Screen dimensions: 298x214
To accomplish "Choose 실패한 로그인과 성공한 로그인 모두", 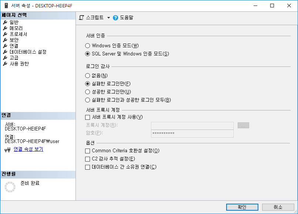I will pos(87,100).
